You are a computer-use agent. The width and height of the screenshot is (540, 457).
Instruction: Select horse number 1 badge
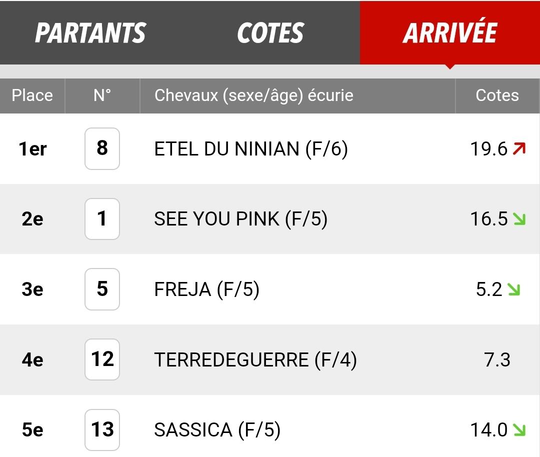pyautogui.click(x=102, y=218)
